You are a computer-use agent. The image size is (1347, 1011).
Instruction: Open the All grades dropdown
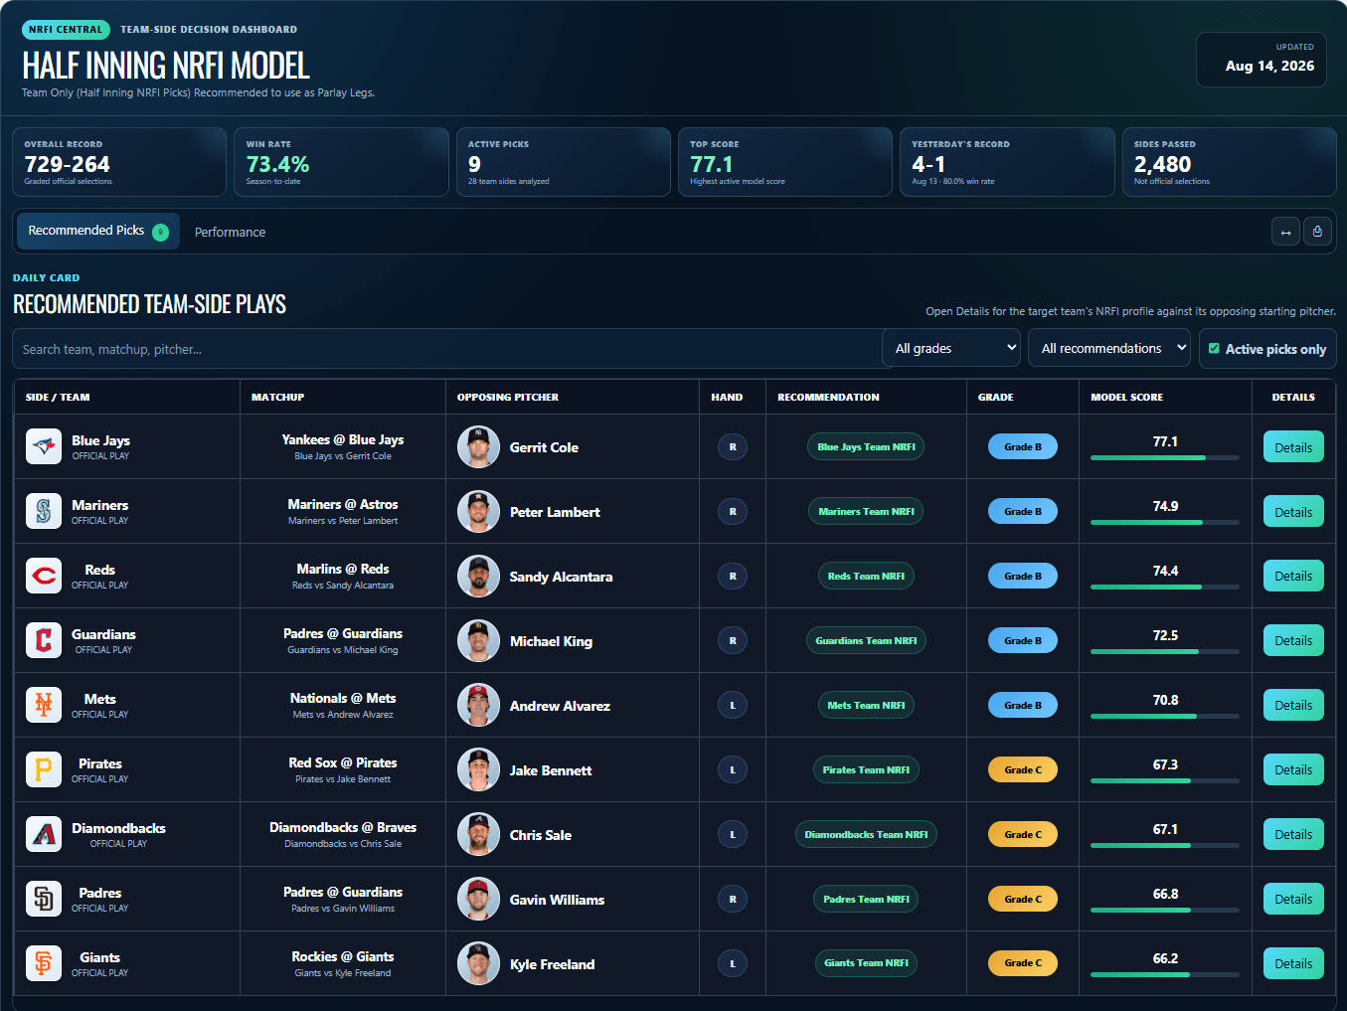951,348
